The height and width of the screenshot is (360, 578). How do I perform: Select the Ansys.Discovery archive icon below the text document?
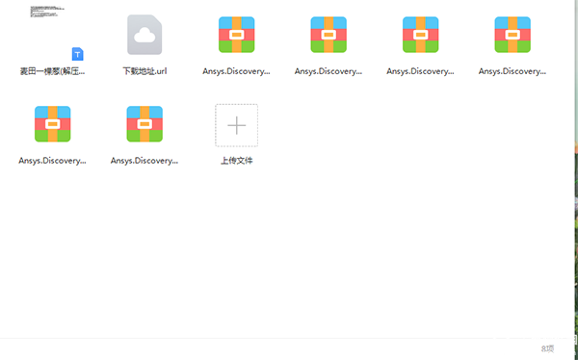(52, 124)
